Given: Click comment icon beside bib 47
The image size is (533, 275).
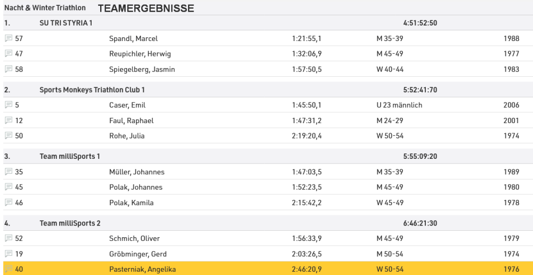Looking at the screenshot, I should pyautogui.click(x=9, y=54).
